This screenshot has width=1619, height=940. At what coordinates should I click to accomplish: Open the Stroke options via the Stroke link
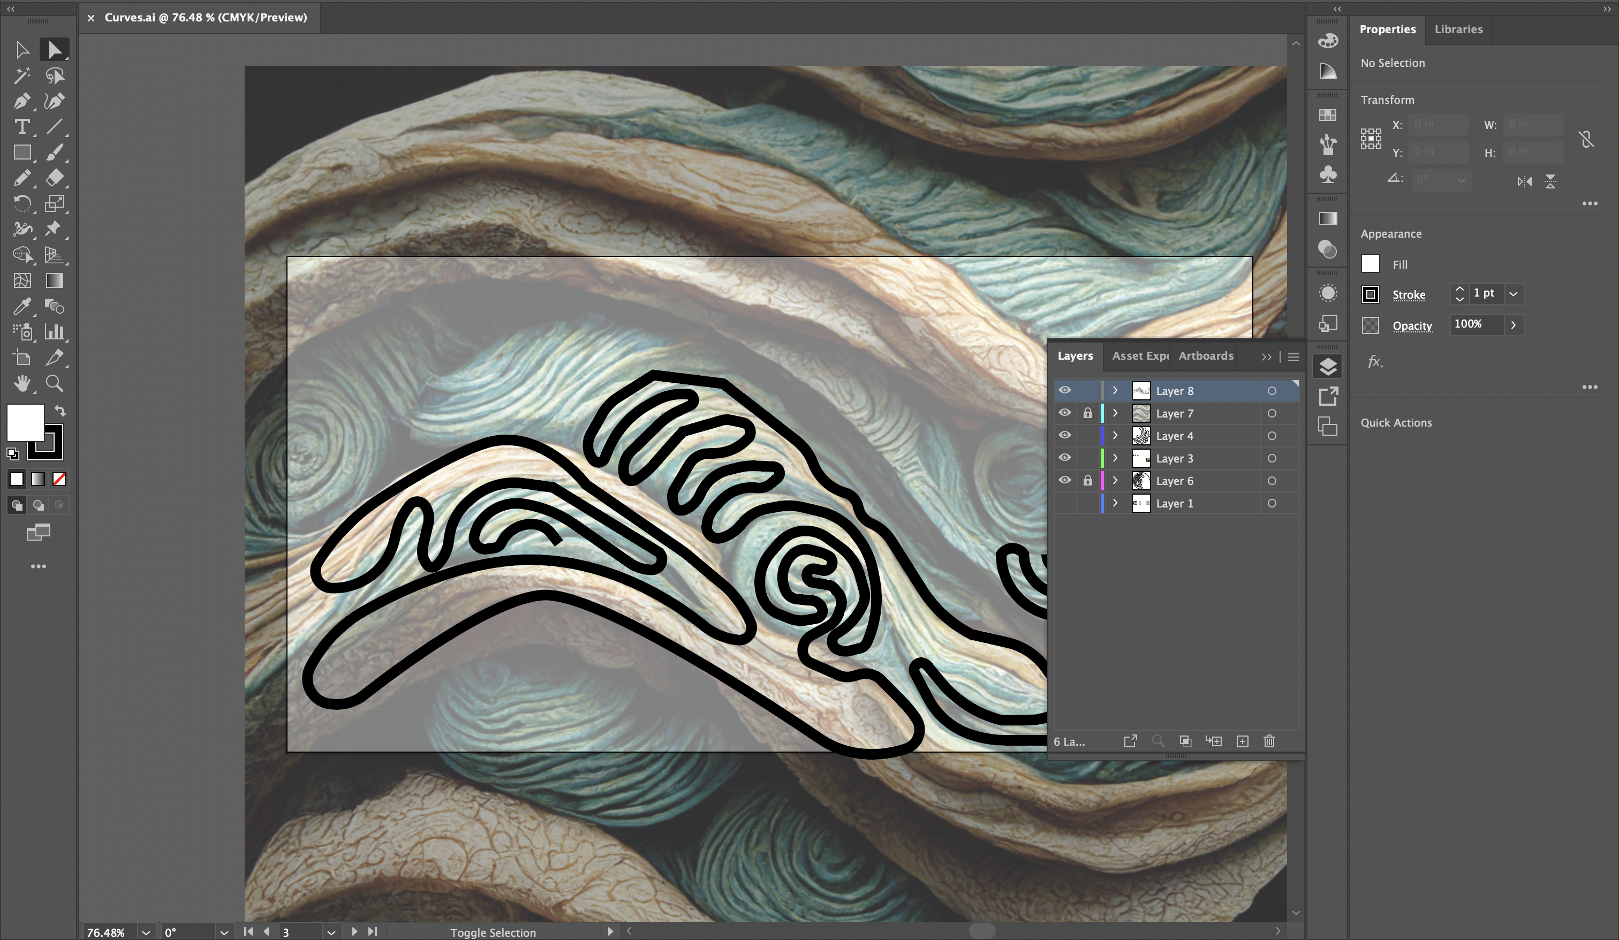[x=1410, y=294]
